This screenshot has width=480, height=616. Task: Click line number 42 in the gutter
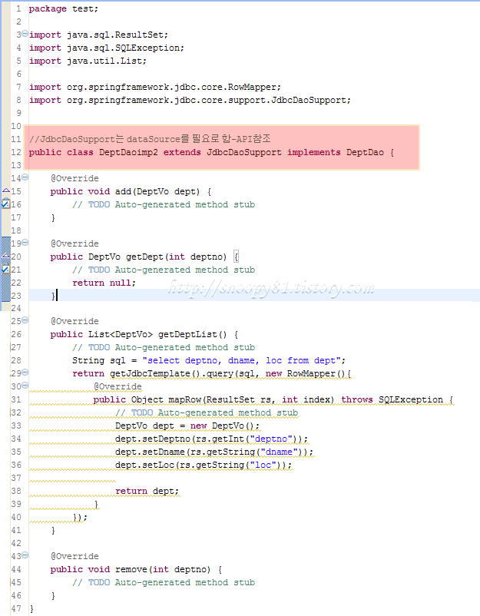tap(16, 543)
